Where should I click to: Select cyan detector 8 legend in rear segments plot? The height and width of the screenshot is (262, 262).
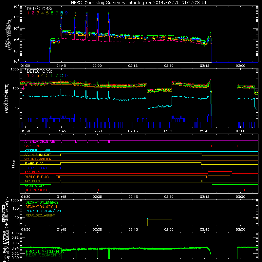tap(62, 76)
